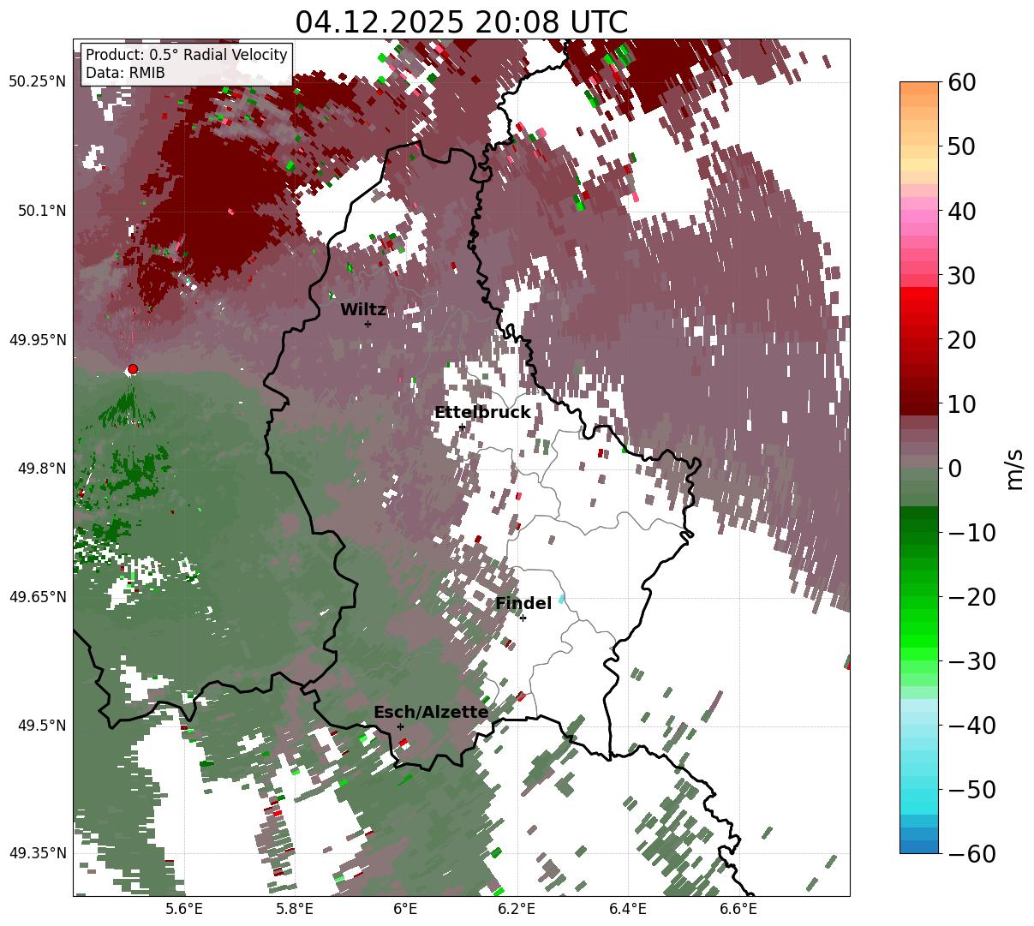Click the Ettelbruck city label
The width and height of the screenshot is (1034, 926).
482,413
